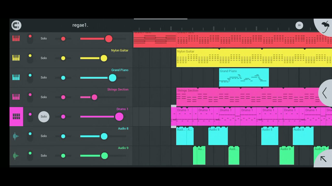Select the yellow Nylon Guitar clip
Screen dimensions: 332x186
[x=254, y=58]
